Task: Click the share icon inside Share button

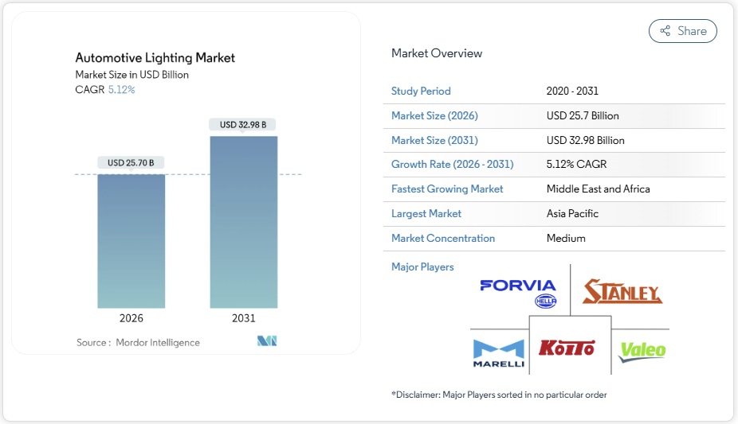Action: (x=665, y=31)
